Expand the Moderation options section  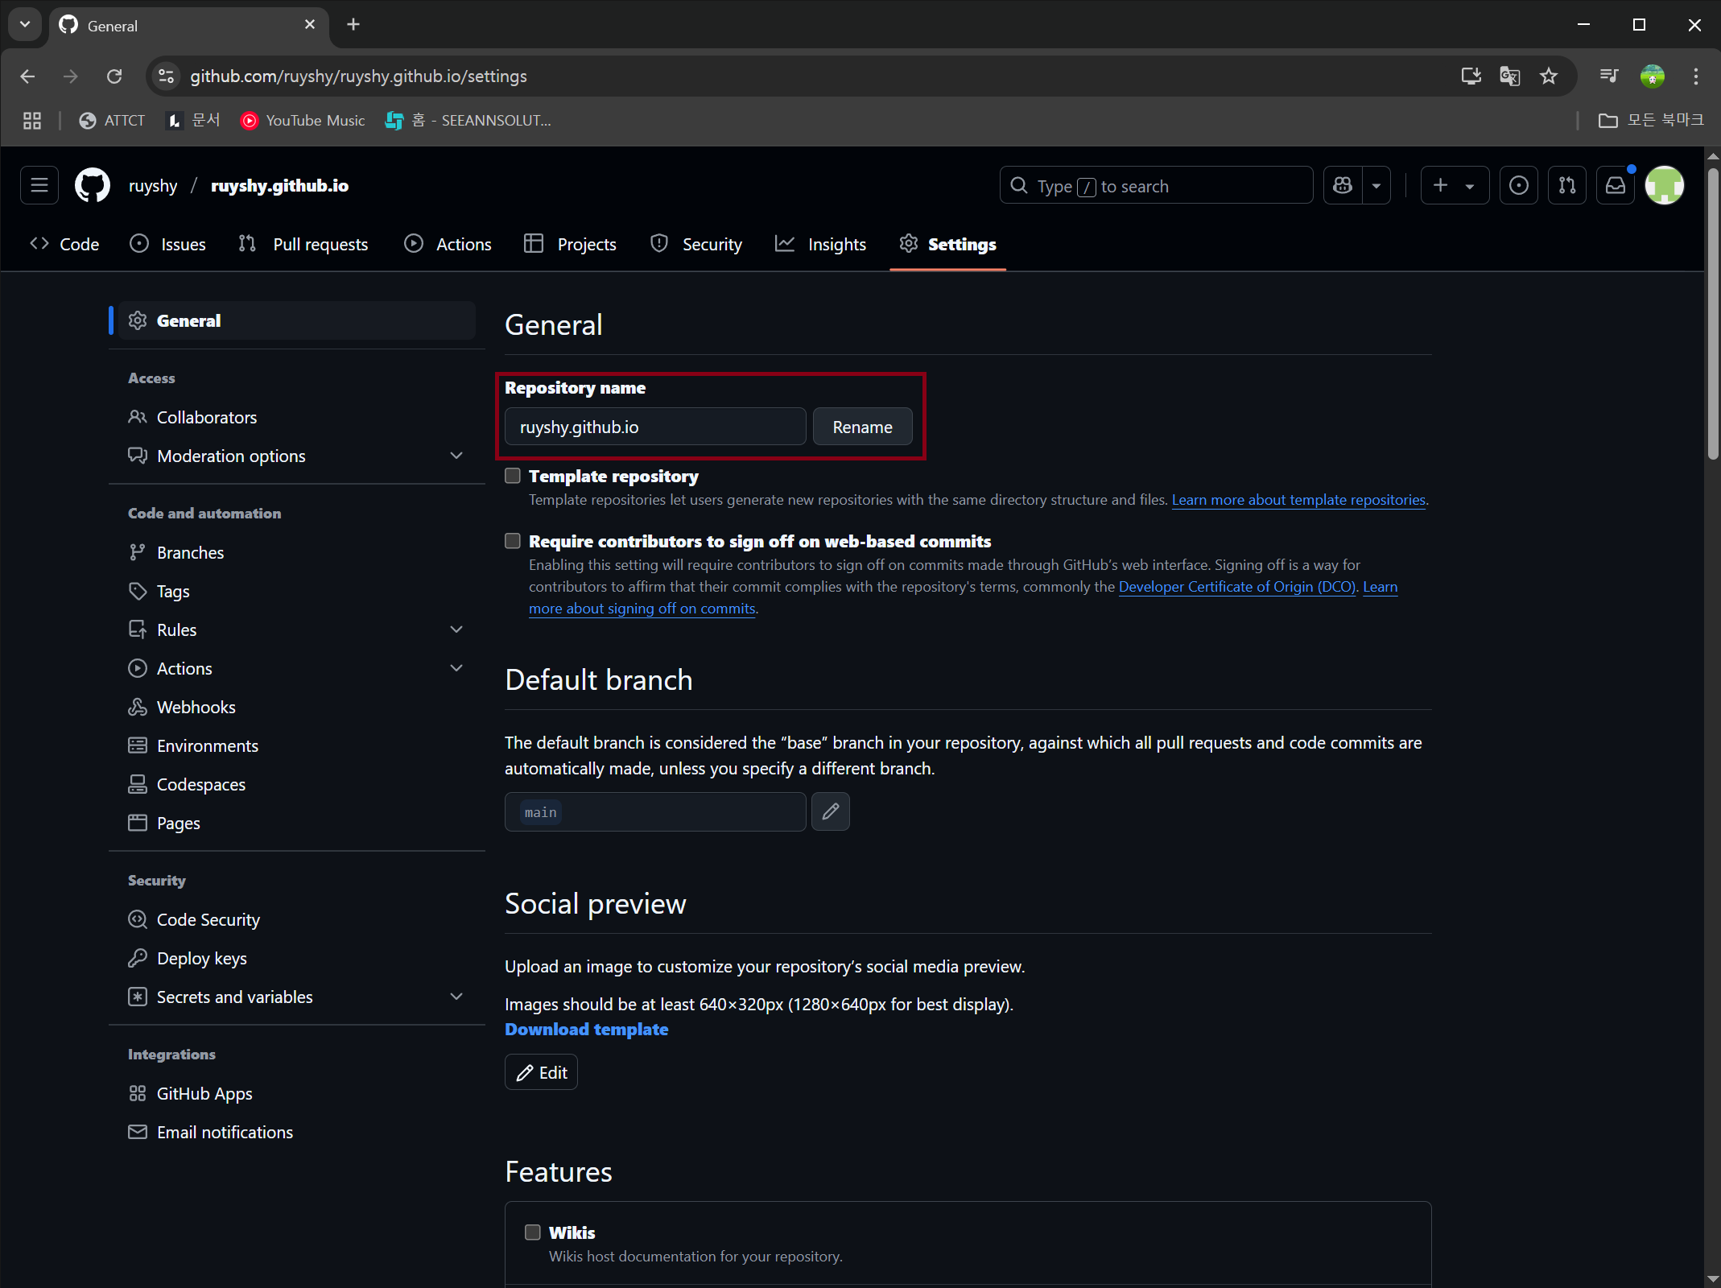(x=456, y=455)
